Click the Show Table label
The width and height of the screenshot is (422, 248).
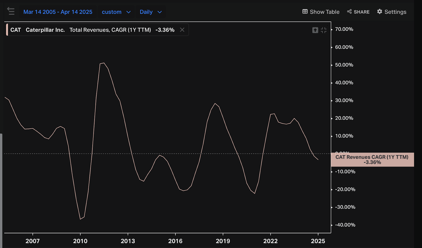pos(324,12)
